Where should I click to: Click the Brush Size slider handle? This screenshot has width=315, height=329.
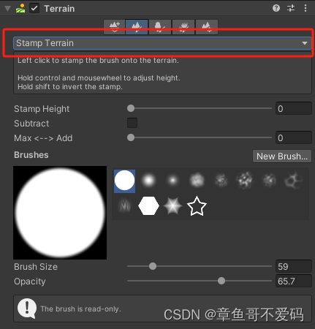tap(153, 266)
